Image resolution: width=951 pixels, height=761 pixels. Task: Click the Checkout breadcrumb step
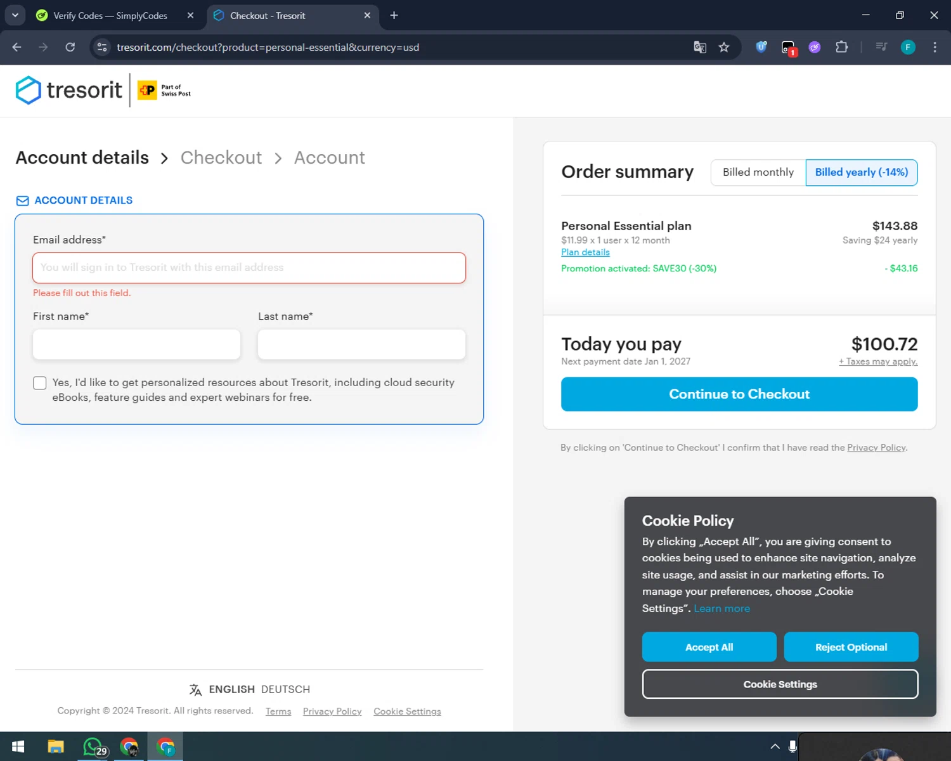[x=221, y=157]
